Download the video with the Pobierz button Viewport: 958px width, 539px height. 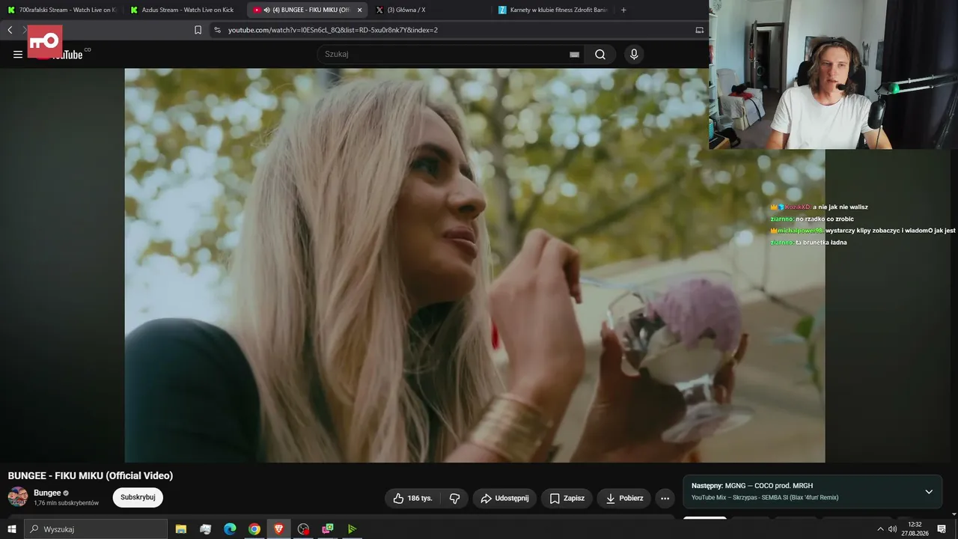[624, 499]
